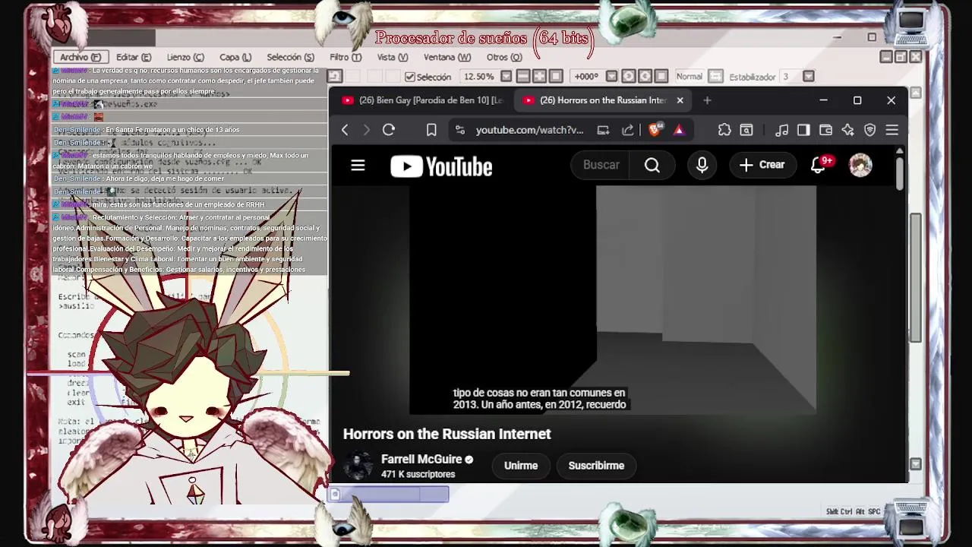Open the Ventana menu

[x=447, y=57]
